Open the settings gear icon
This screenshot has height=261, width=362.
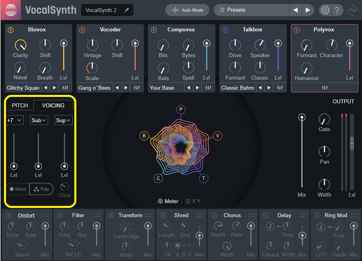pyautogui.click(x=325, y=10)
